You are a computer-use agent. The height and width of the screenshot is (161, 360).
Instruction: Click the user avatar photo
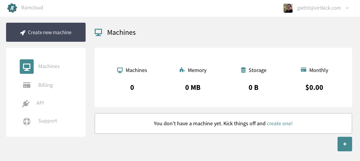[288, 8]
